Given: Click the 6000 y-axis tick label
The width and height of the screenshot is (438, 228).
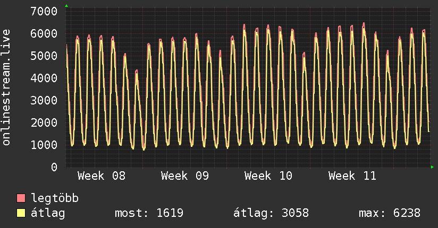Looking at the screenshot, I should point(44,33).
